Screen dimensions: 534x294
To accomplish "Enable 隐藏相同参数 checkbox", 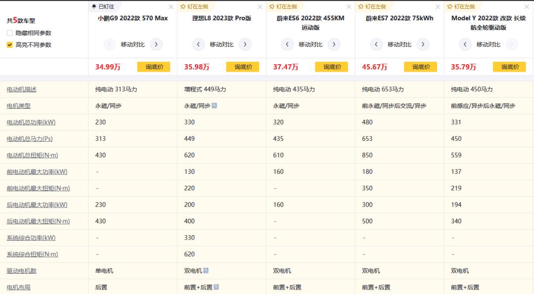I will (10, 33).
